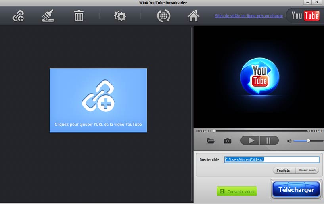Mute audio with the speaker icon
This screenshot has width=324, height=204.
click(289, 141)
